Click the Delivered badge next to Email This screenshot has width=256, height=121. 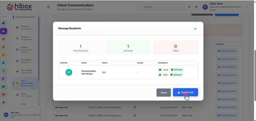[x=177, y=70]
